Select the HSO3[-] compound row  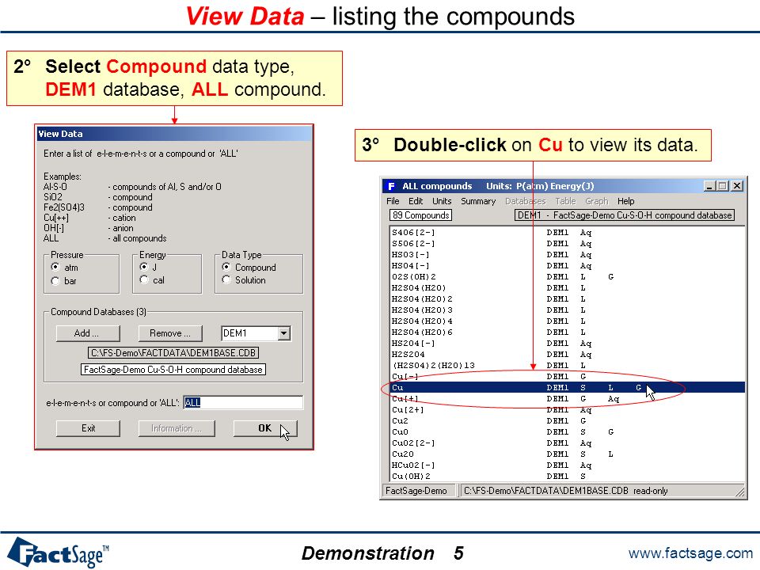click(x=567, y=254)
